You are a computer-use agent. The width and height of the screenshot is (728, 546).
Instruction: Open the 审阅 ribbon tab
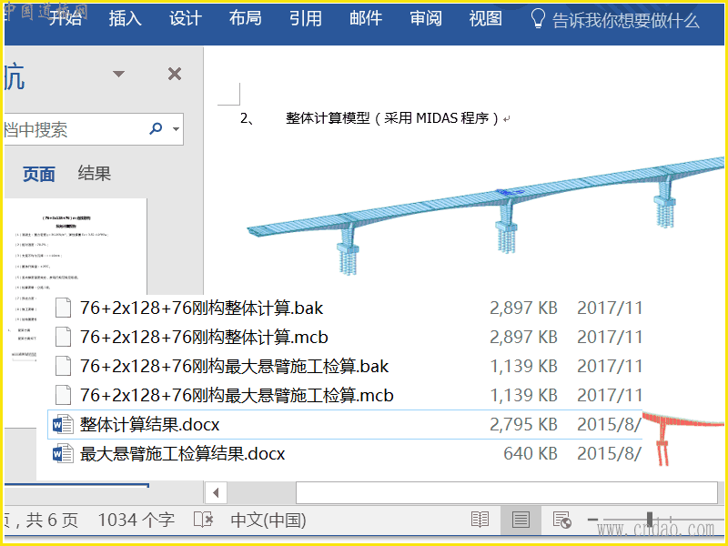[426, 18]
